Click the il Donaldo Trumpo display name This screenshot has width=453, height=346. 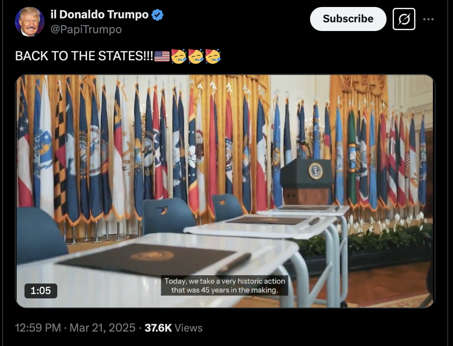pyautogui.click(x=99, y=14)
